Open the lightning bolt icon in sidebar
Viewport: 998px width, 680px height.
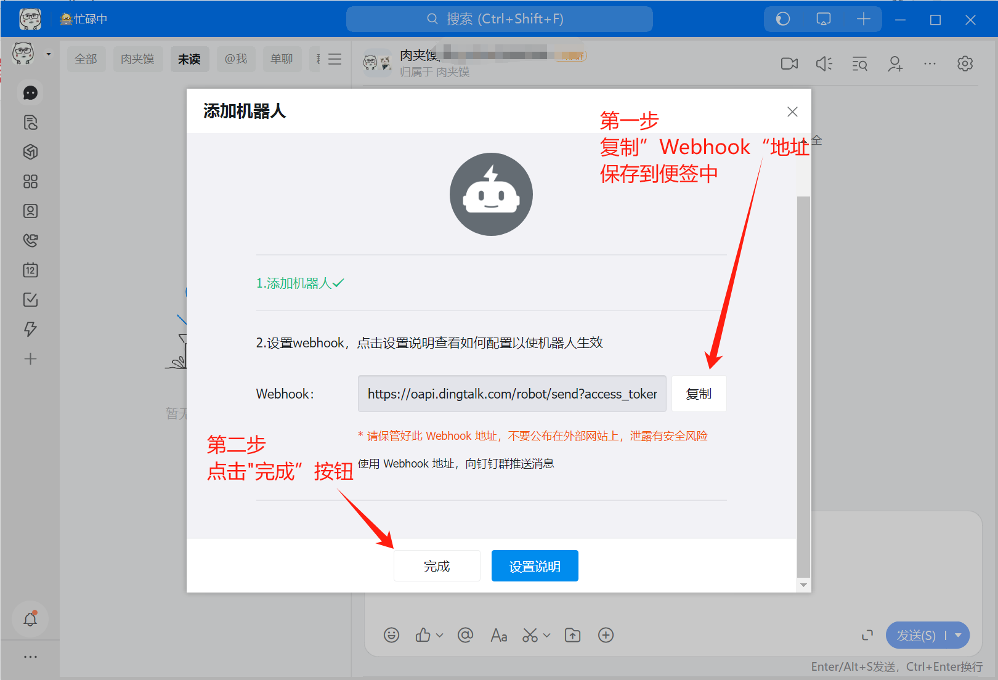[30, 330]
